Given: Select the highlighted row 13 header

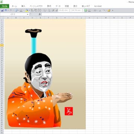Looking at the screenshot, I should 2,45.
